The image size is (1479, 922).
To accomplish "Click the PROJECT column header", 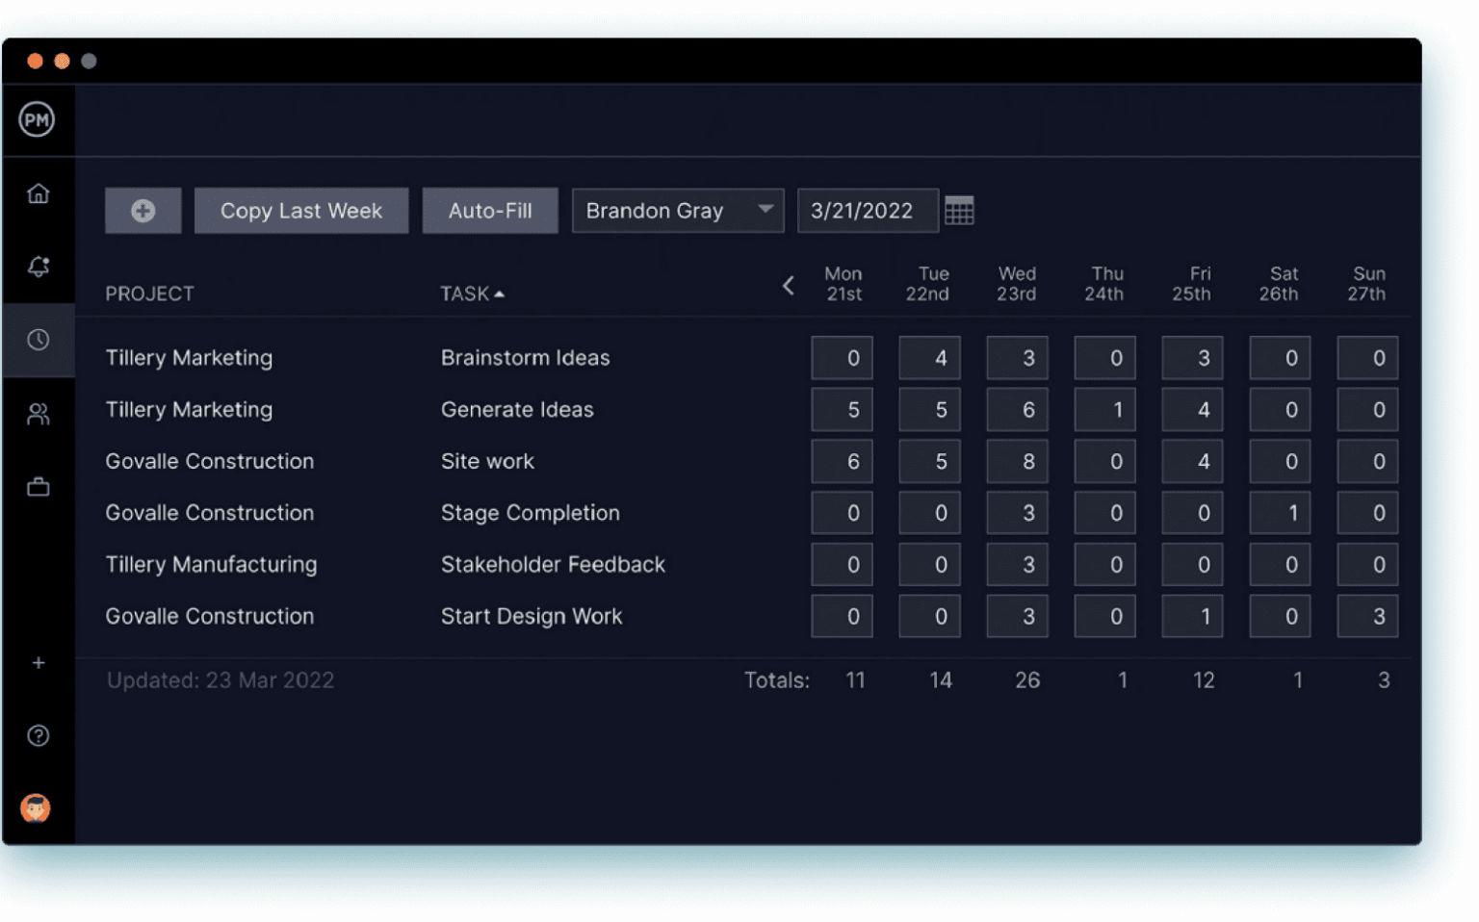I will point(150,294).
